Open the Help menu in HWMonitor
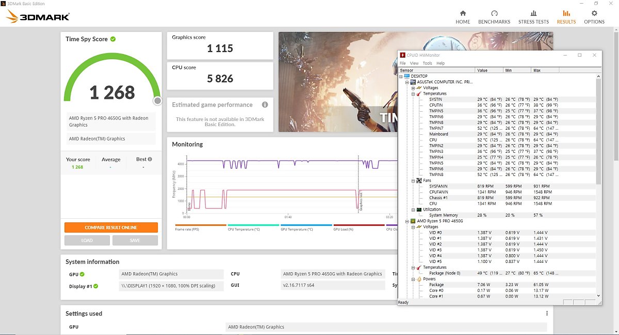619x335 pixels. [441, 63]
